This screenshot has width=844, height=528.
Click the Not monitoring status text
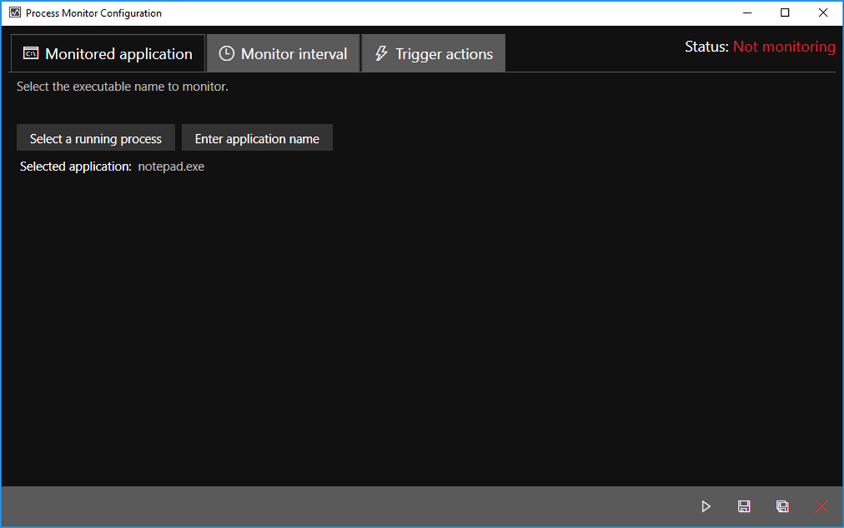tap(784, 47)
